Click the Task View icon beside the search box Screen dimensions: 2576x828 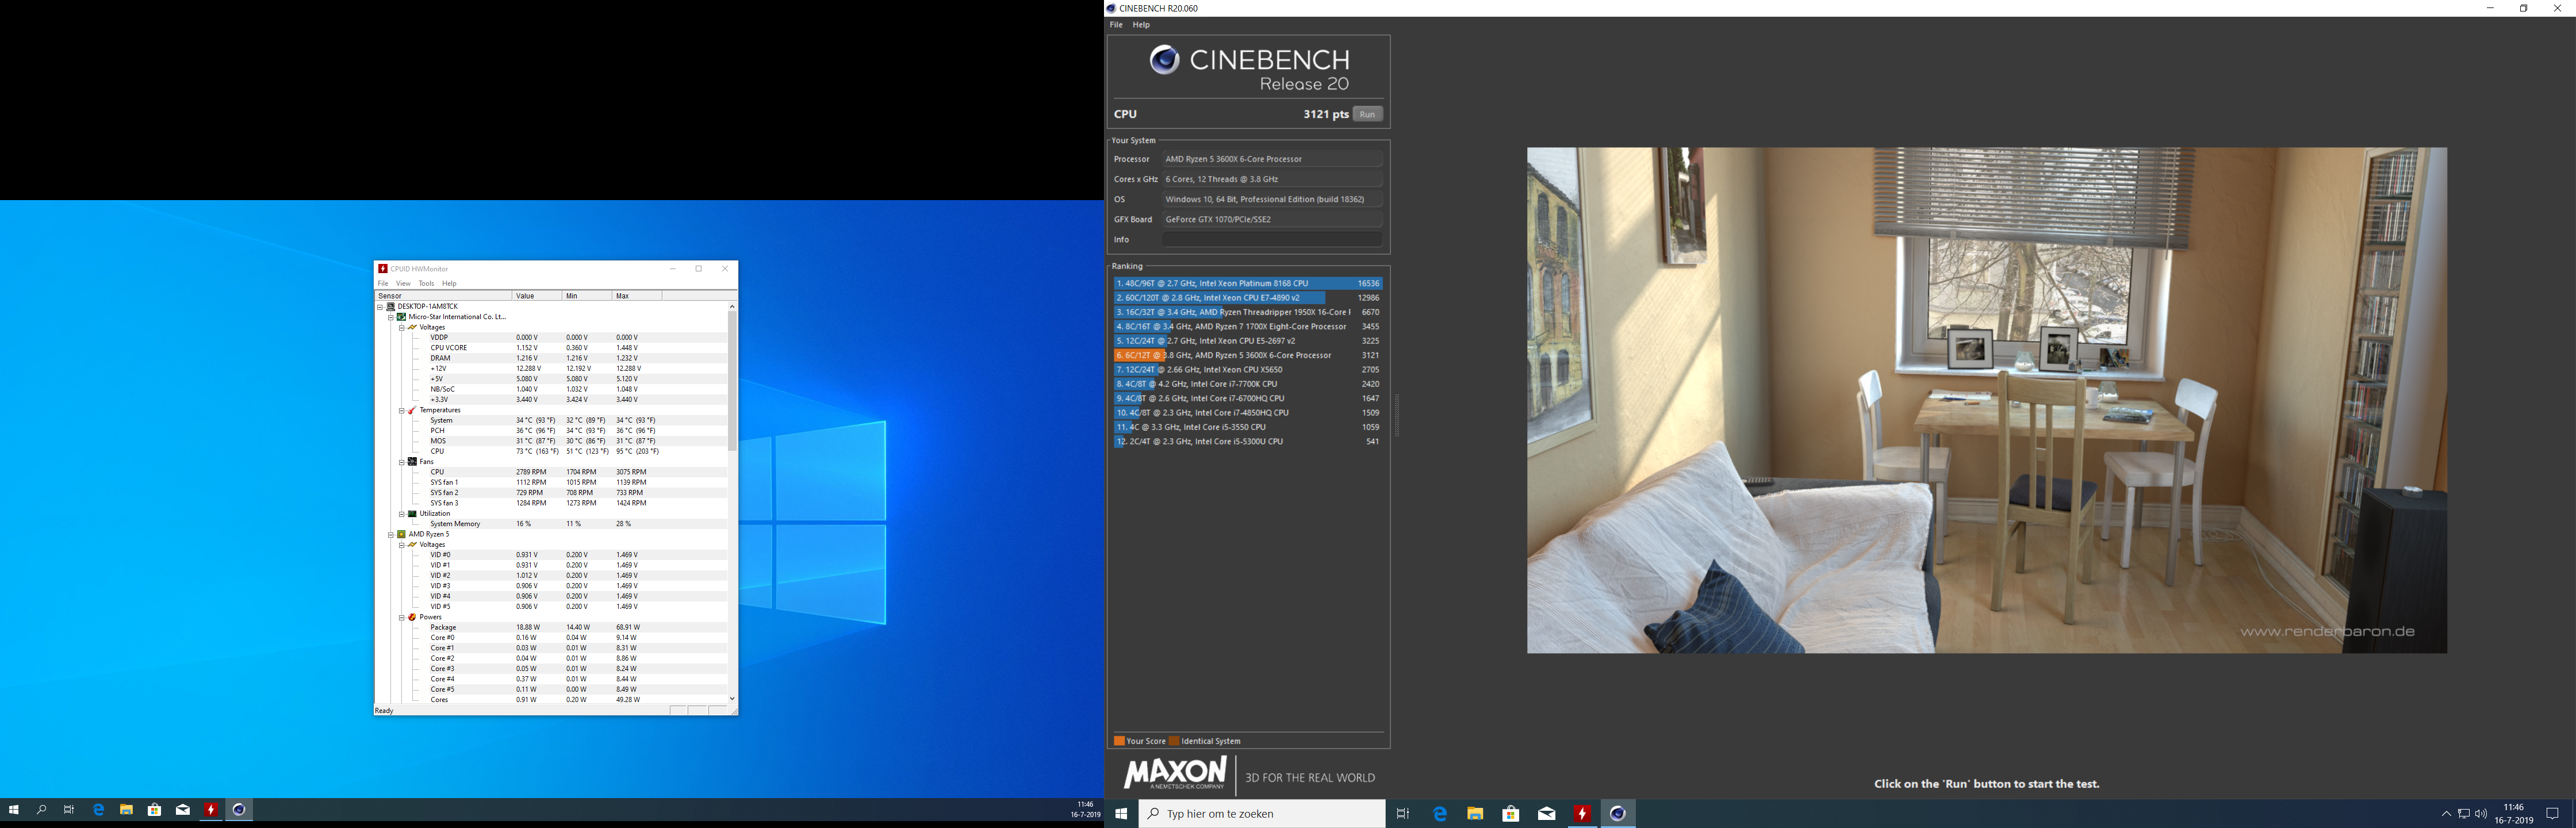1403,814
